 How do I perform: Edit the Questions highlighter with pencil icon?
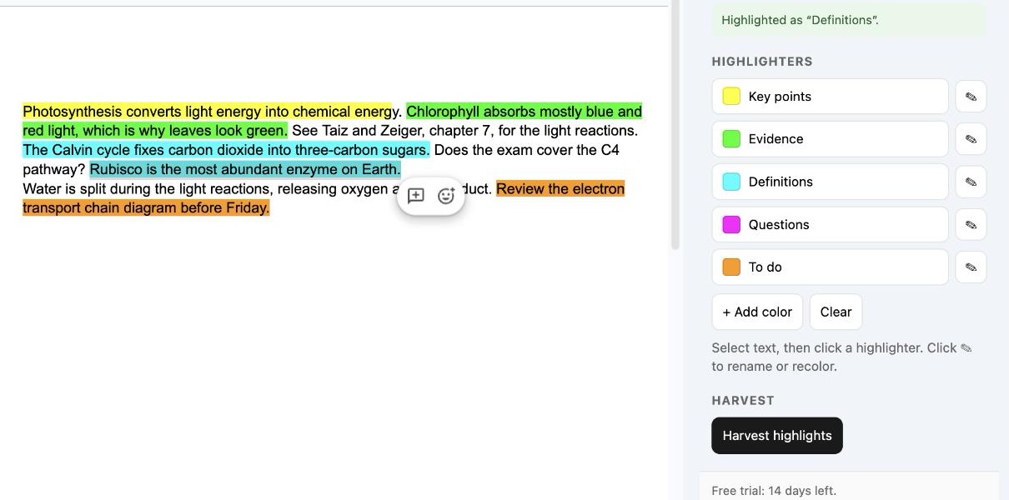click(971, 224)
